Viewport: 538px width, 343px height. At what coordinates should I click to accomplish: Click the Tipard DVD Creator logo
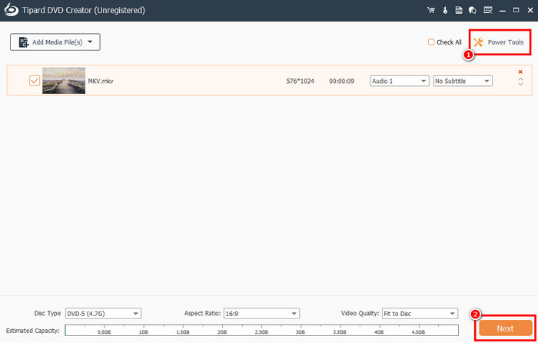pyautogui.click(x=11, y=10)
